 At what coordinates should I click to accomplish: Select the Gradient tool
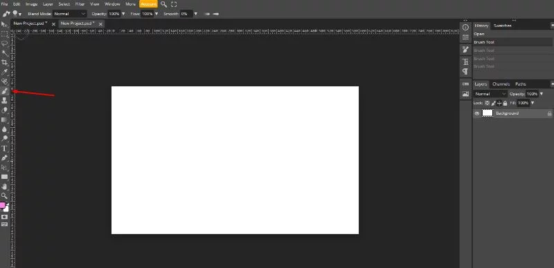click(4, 119)
